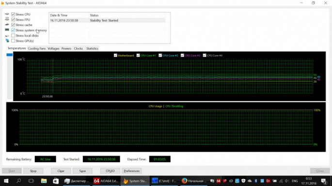
Task: Open the Action Center notification icon
Action: [x=324, y=181]
